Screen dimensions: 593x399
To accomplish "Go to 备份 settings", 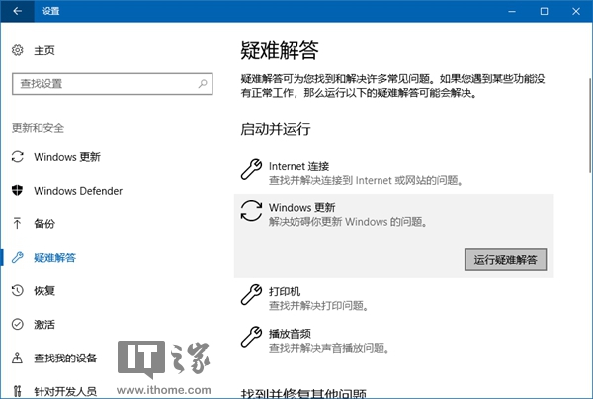I will point(44,223).
